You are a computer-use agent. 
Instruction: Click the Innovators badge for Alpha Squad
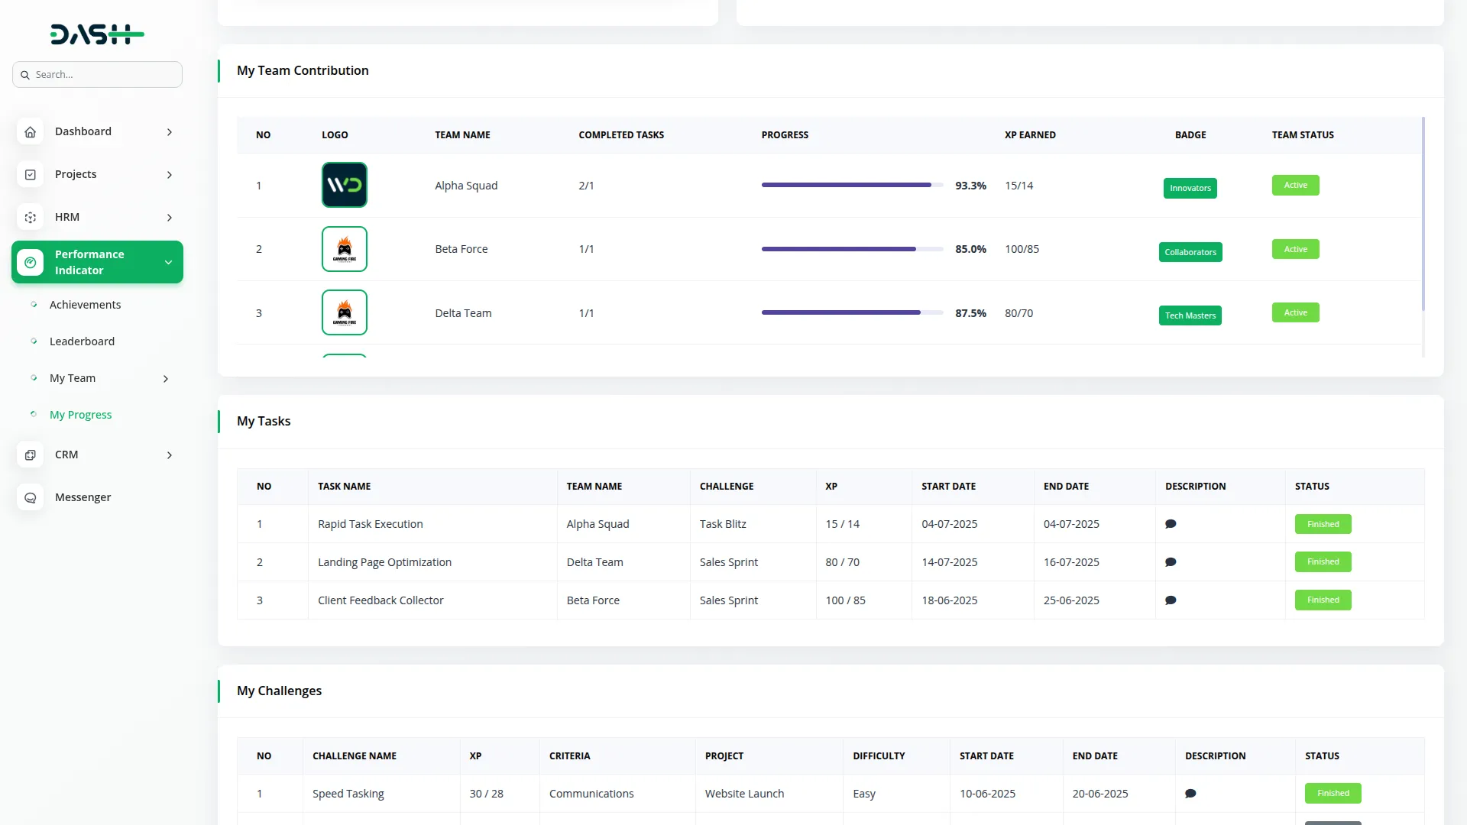coord(1190,188)
